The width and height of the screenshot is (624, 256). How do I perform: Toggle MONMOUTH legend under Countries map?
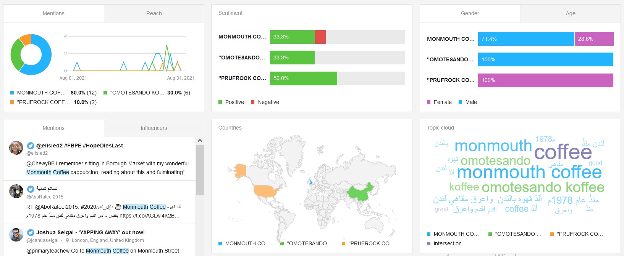[x=244, y=243]
